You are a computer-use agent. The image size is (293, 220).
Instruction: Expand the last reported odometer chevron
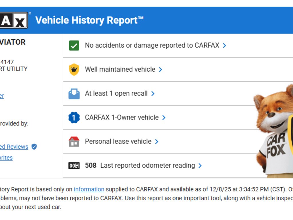pyautogui.click(x=200, y=166)
